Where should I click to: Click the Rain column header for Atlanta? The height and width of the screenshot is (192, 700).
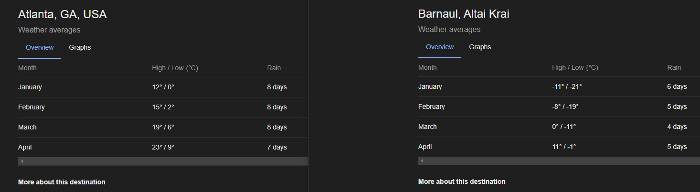point(274,68)
